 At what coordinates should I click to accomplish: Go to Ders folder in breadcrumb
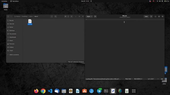31,16
